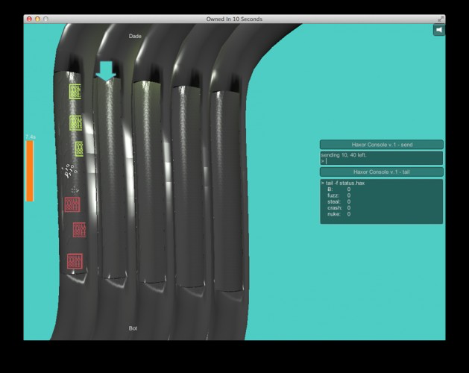Mute the game sound with speaker icon
Image resolution: width=469 pixels, height=373 pixels.
pos(438,30)
